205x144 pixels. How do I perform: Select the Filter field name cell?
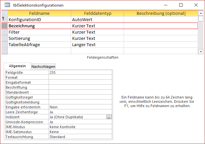pos(39,32)
